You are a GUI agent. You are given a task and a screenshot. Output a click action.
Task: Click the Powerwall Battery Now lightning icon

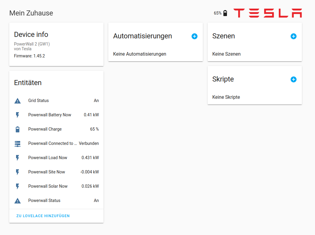coord(18,115)
